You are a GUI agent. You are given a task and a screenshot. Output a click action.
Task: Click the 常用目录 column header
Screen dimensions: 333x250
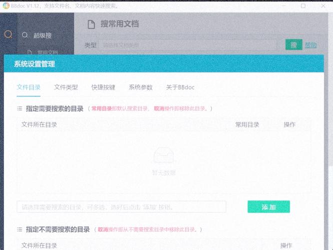click(247, 124)
